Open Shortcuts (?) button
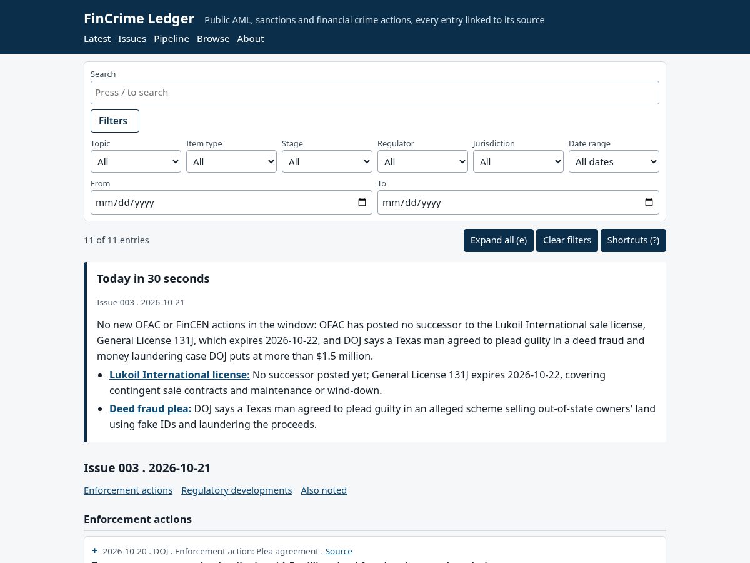 pos(633,240)
